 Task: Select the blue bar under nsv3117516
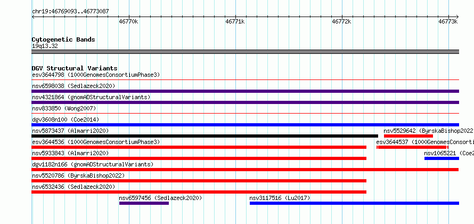[354, 203]
